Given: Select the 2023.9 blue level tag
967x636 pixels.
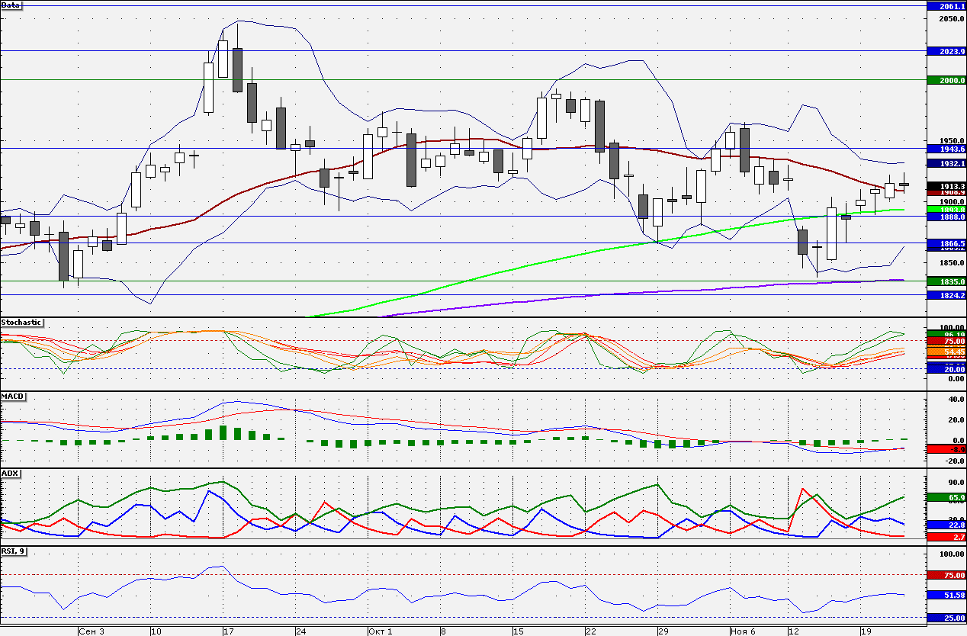Looking at the screenshot, I should point(946,51).
